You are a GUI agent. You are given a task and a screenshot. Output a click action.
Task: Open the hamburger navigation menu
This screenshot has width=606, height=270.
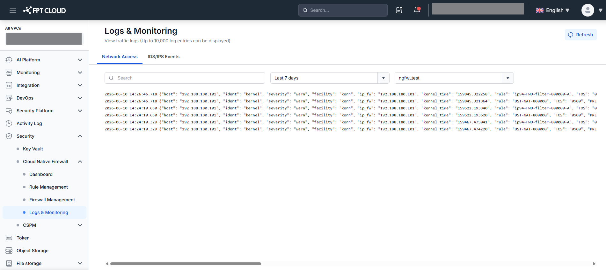point(13,10)
